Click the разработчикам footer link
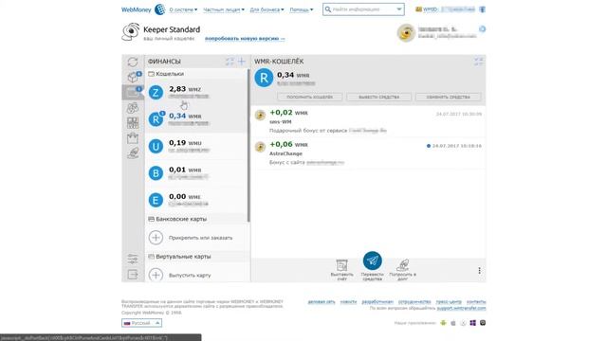 tap(377, 301)
